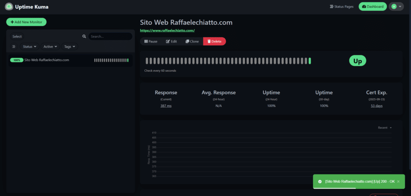The height and width of the screenshot is (196, 411).
Task: Click the Avg. Response N/A value
Action: point(219,106)
